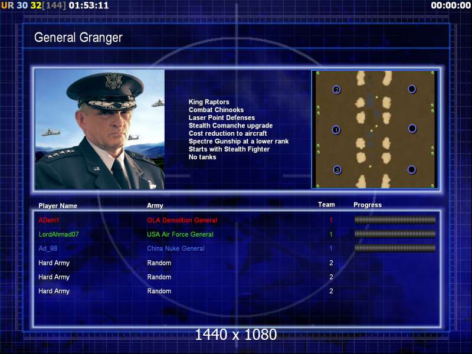The image size is (472, 354).
Task: Click the China Nuke General army entry
Action: tap(176, 248)
